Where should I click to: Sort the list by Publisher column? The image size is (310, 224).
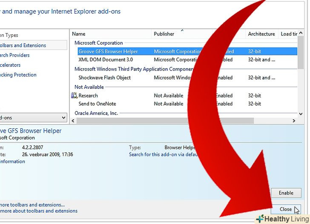point(164,34)
